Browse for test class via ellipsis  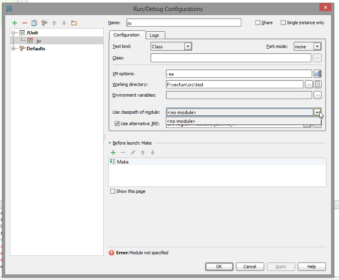click(x=317, y=58)
